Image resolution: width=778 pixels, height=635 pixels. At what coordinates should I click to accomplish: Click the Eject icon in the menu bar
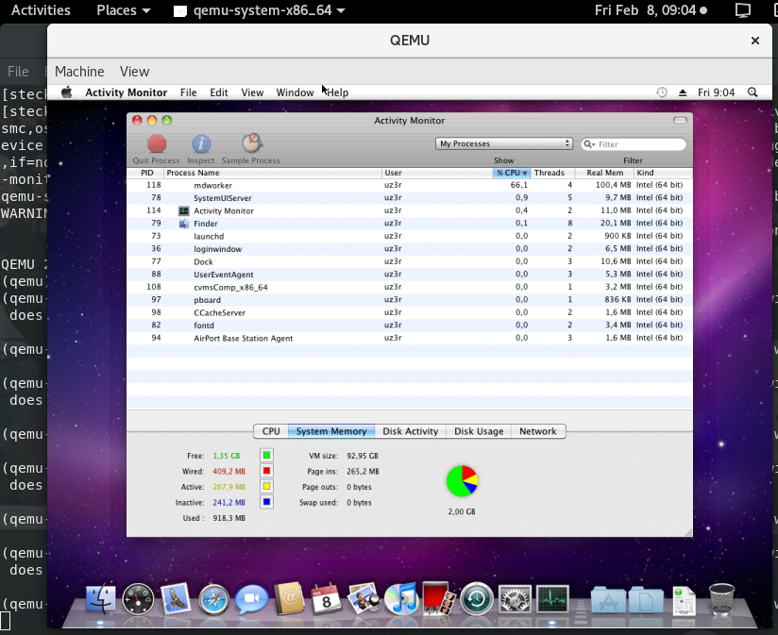tap(683, 92)
